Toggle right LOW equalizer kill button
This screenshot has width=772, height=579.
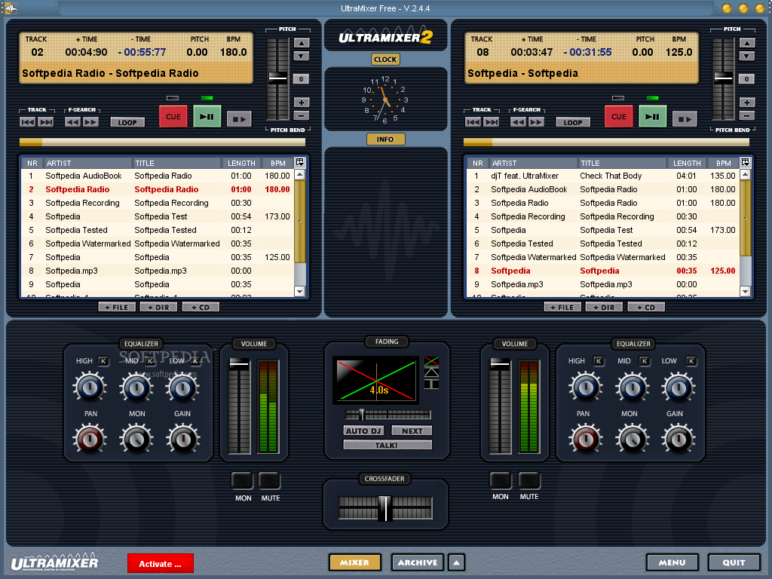(691, 361)
